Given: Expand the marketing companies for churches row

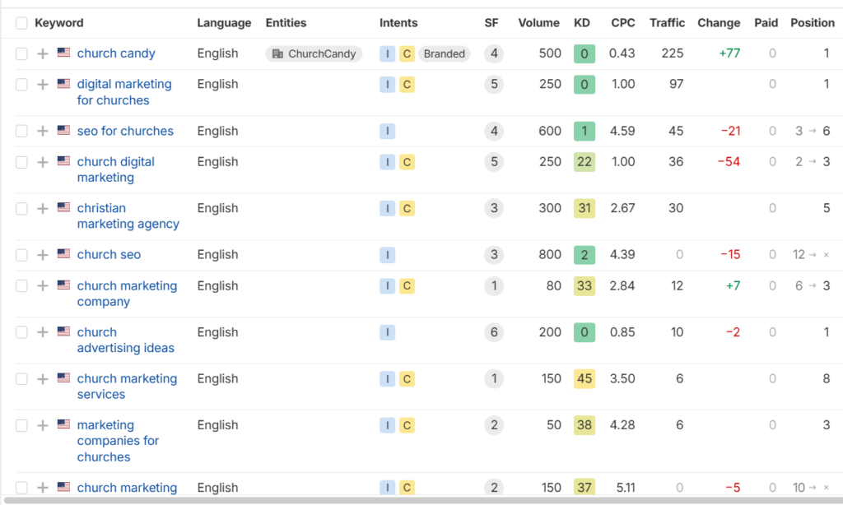Looking at the screenshot, I should pyautogui.click(x=43, y=425).
